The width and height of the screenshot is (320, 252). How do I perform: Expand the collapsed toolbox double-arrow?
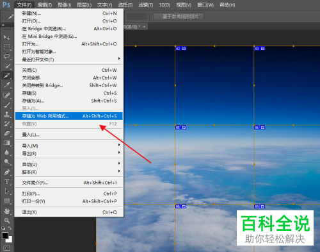point(3,25)
